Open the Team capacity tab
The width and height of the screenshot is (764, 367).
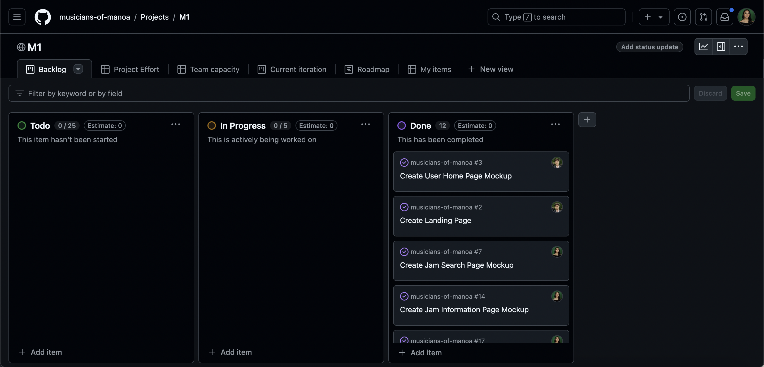click(x=208, y=69)
